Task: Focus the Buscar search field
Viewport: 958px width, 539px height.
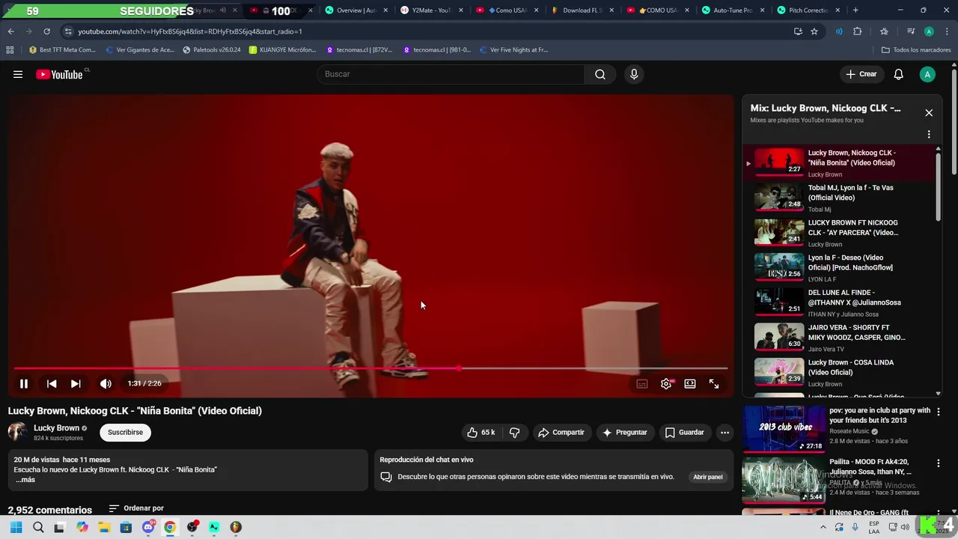Action: point(451,74)
